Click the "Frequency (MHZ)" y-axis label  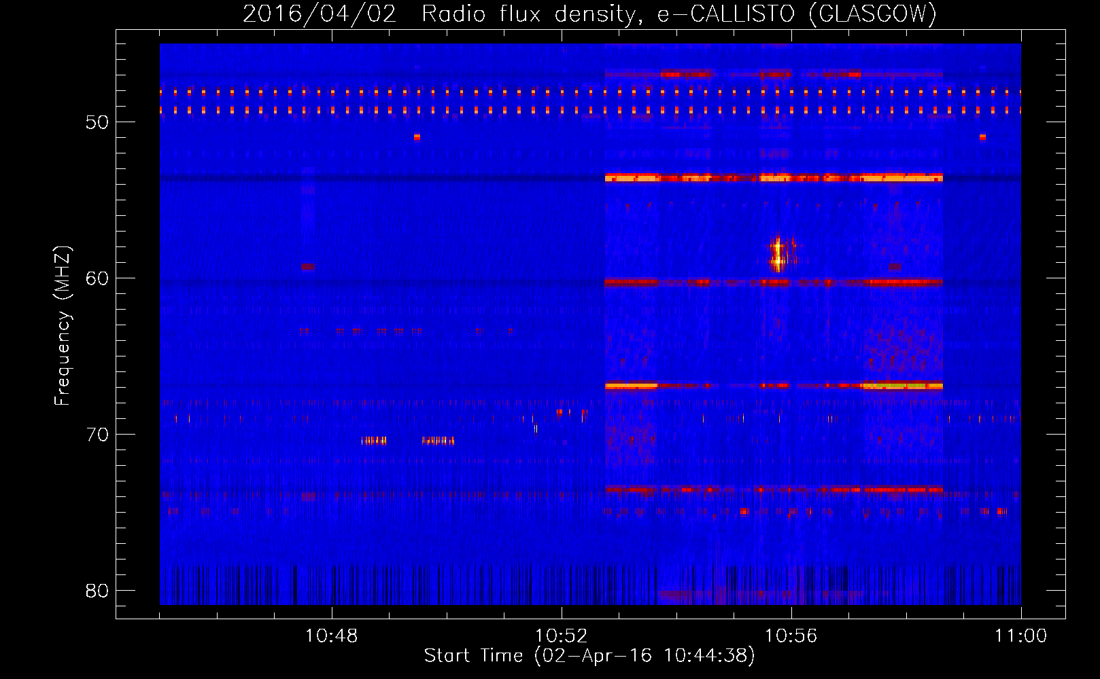point(63,326)
